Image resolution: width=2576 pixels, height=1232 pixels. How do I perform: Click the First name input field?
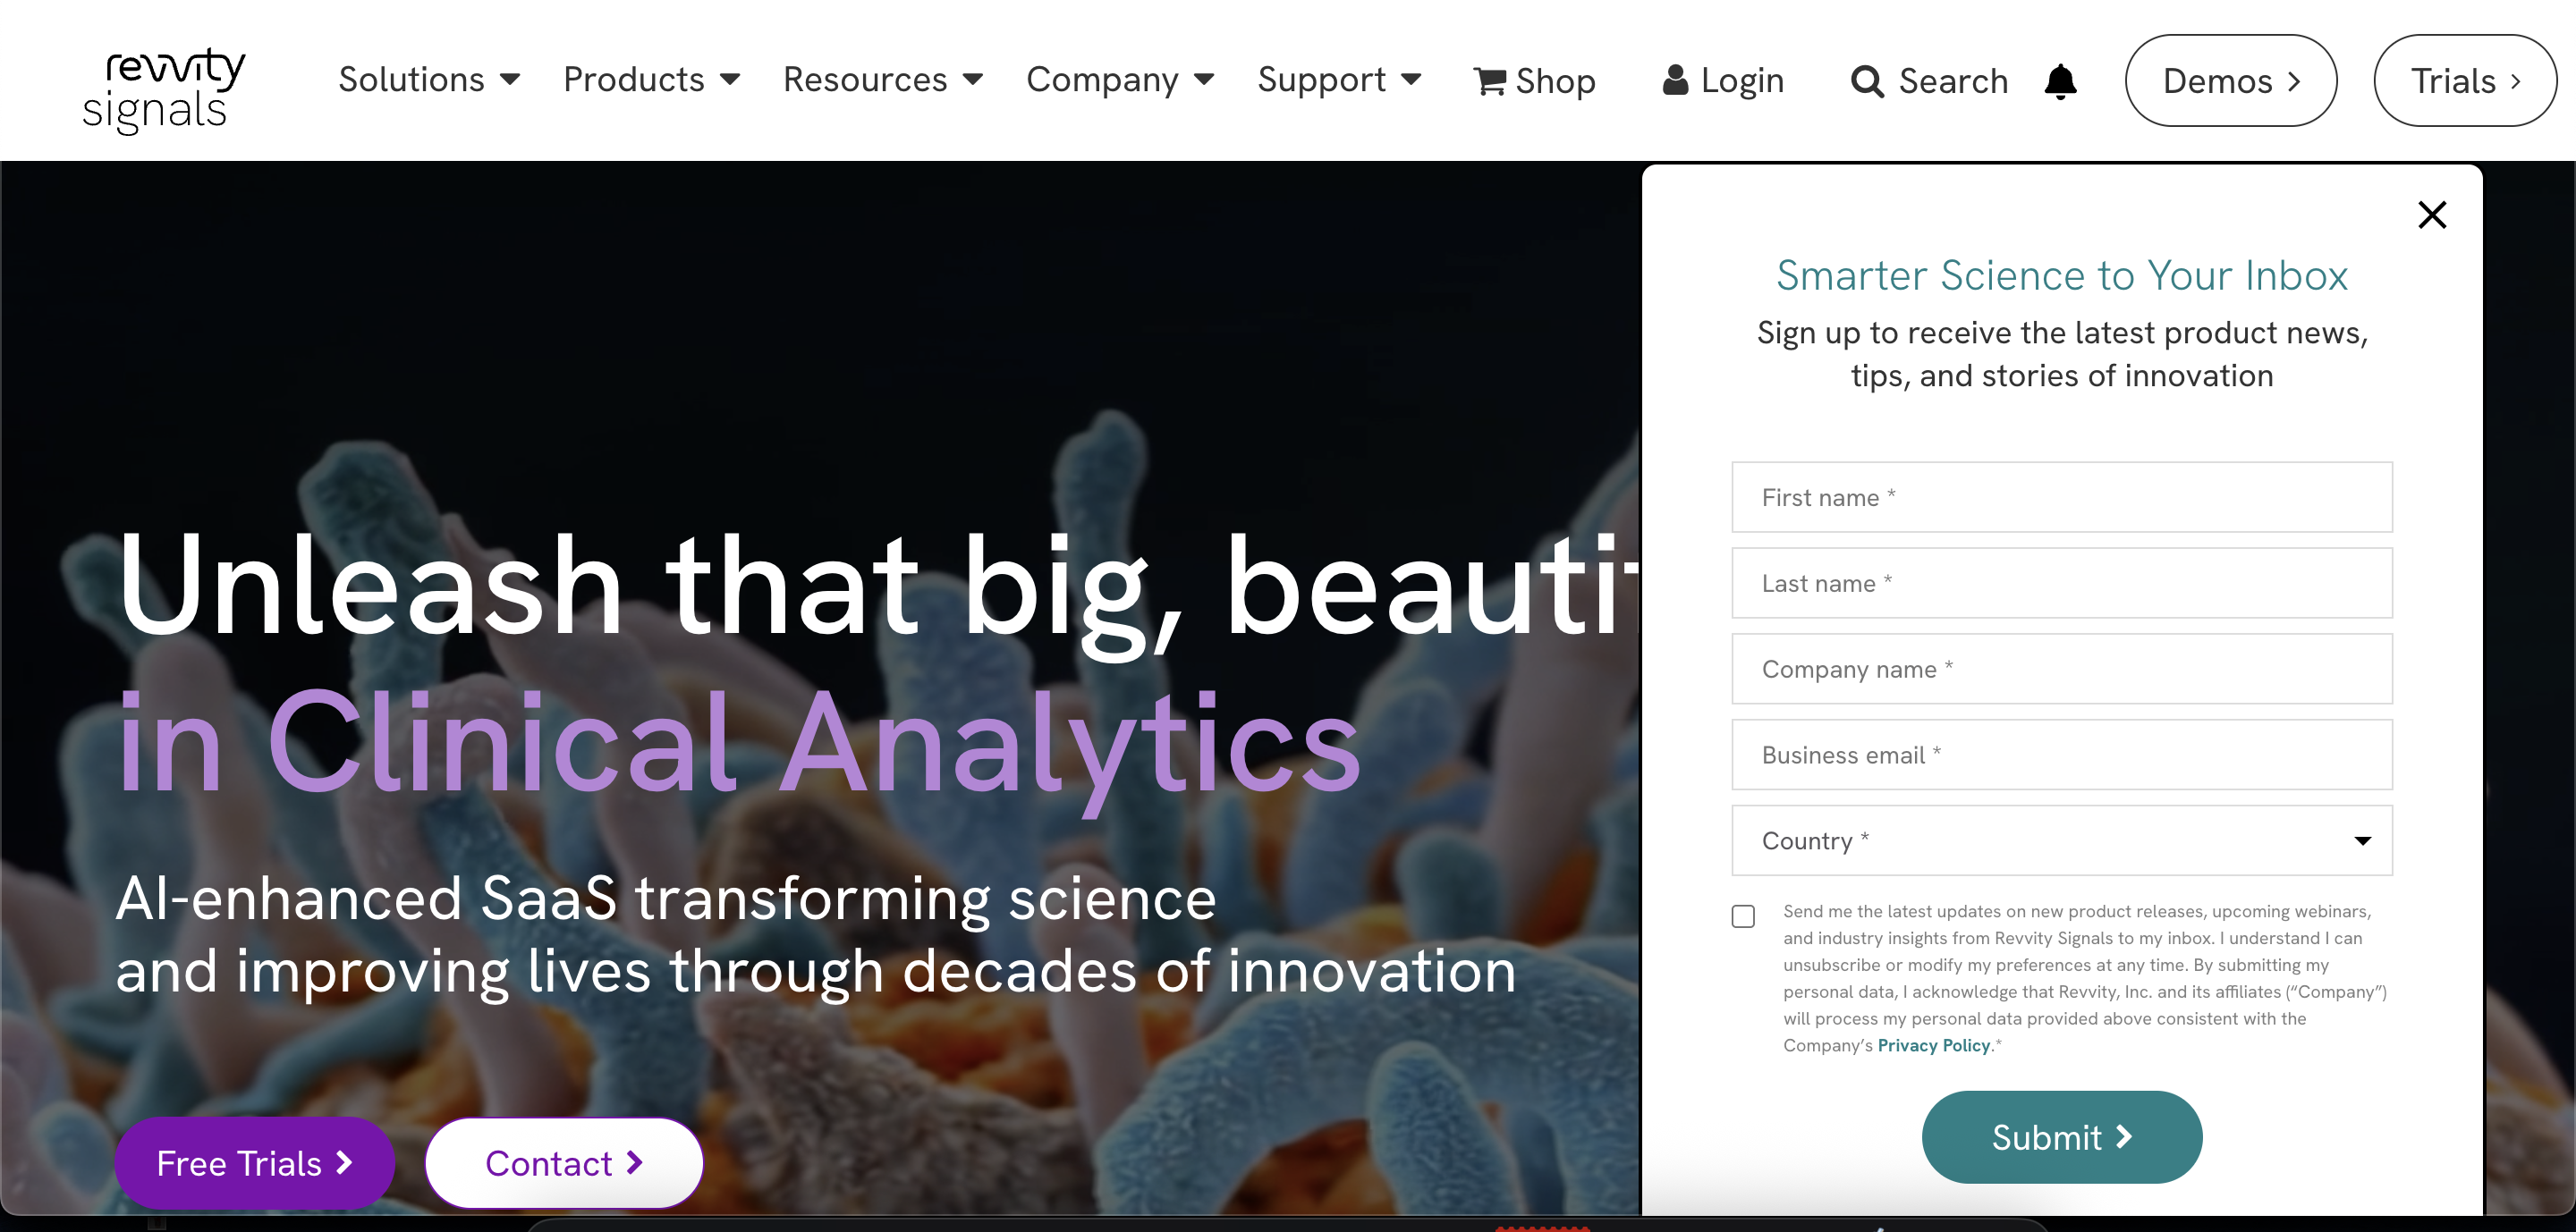[x=2061, y=498]
